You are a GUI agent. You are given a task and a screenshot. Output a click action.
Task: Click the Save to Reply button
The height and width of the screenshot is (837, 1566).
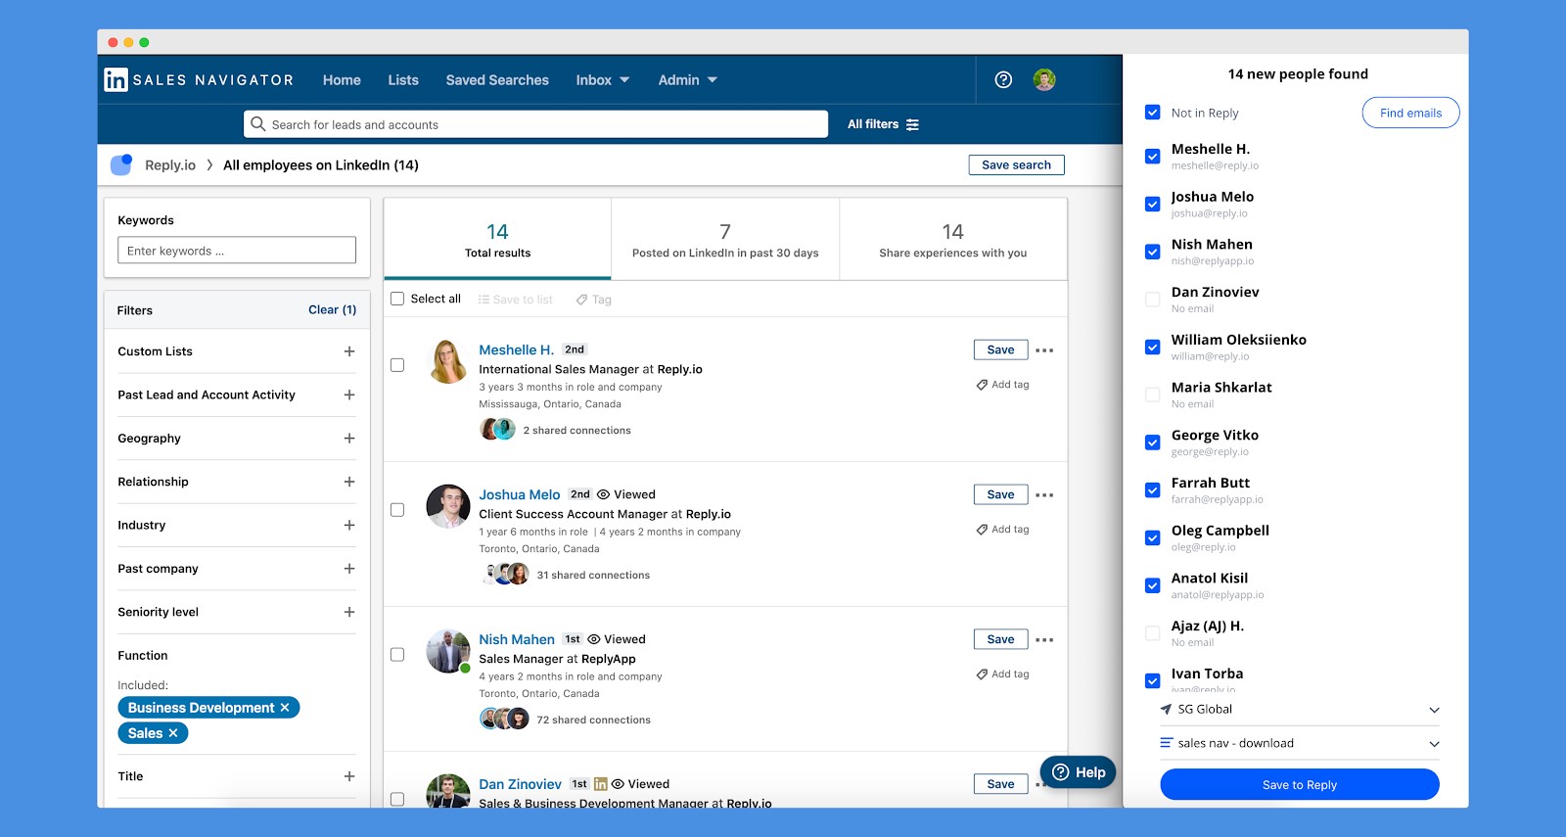(x=1300, y=784)
